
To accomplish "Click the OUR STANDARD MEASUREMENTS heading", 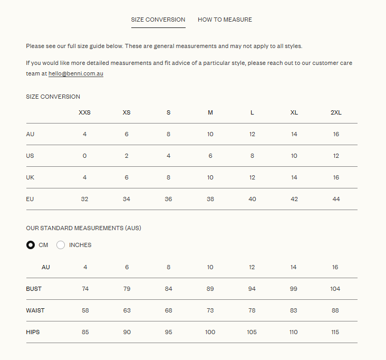I will pyautogui.click(x=83, y=228).
